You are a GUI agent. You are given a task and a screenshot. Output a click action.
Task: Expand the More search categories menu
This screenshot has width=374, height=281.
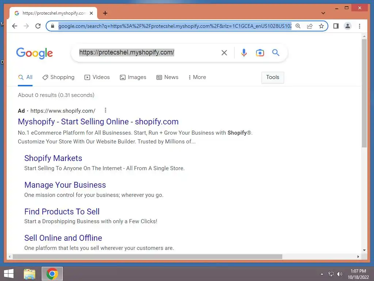(x=197, y=78)
